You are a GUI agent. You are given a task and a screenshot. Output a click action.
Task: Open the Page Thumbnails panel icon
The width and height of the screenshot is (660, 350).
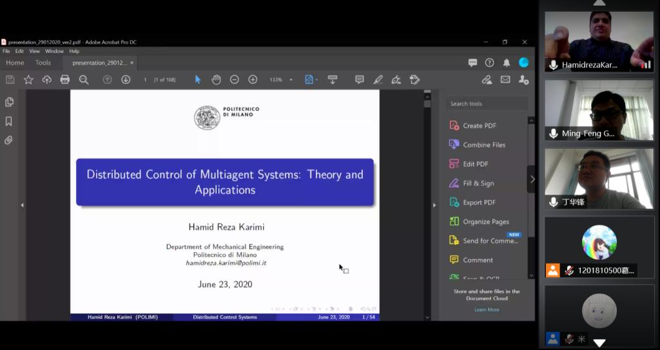click(9, 102)
